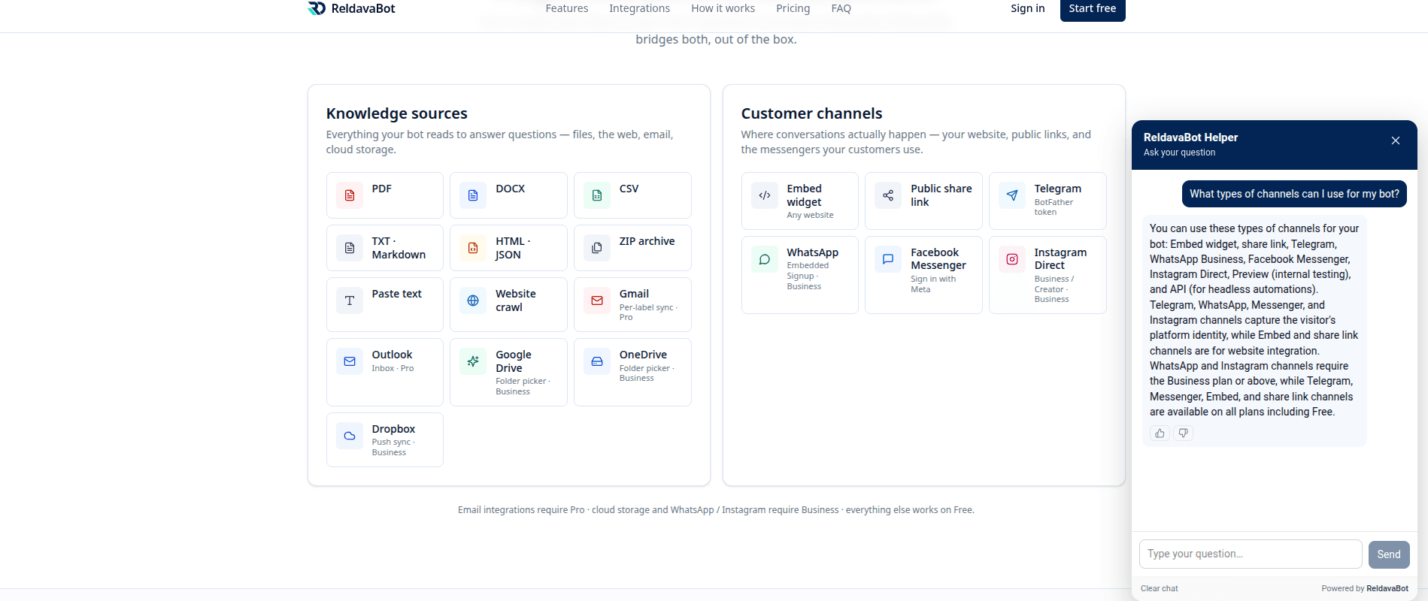The width and height of the screenshot is (1428, 601).
Task: Click the user question chat bubble
Action: pos(1294,194)
